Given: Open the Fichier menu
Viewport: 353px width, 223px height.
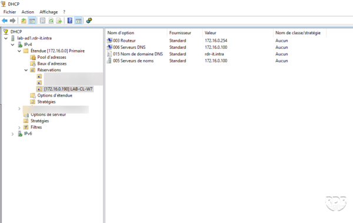Looking at the screenshot, I should point(9,12).
